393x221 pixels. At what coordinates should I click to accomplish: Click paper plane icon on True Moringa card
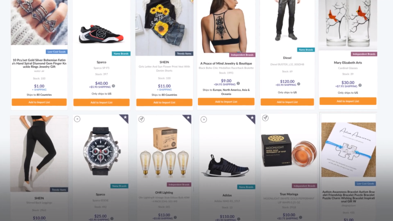pos(265,118)
